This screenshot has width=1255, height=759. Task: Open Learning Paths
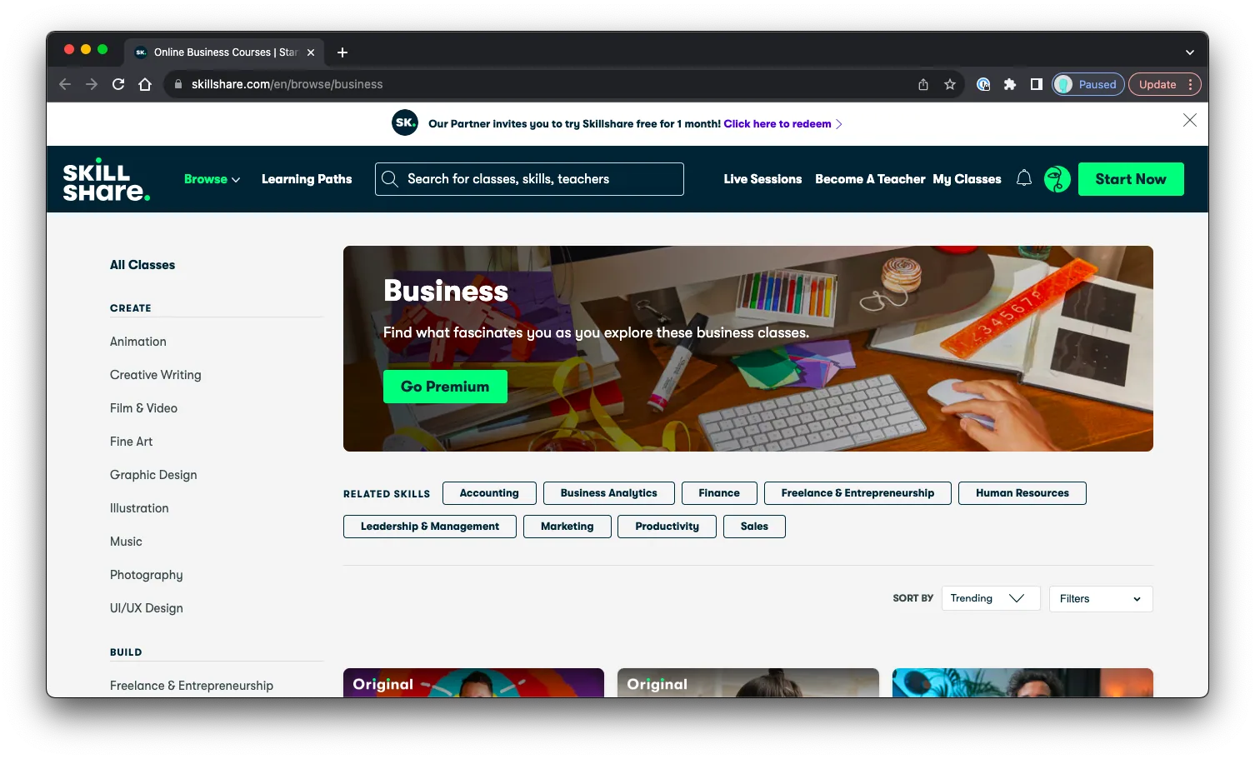click(x=307, y=179)
